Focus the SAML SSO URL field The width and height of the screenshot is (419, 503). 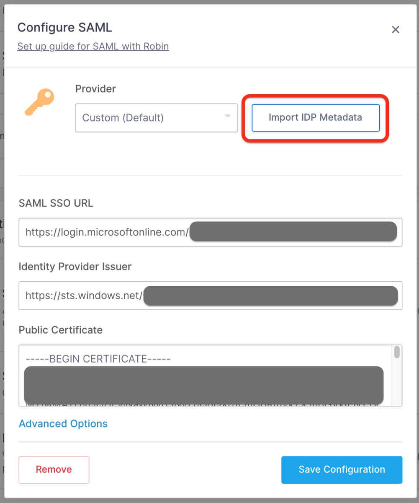211,232
